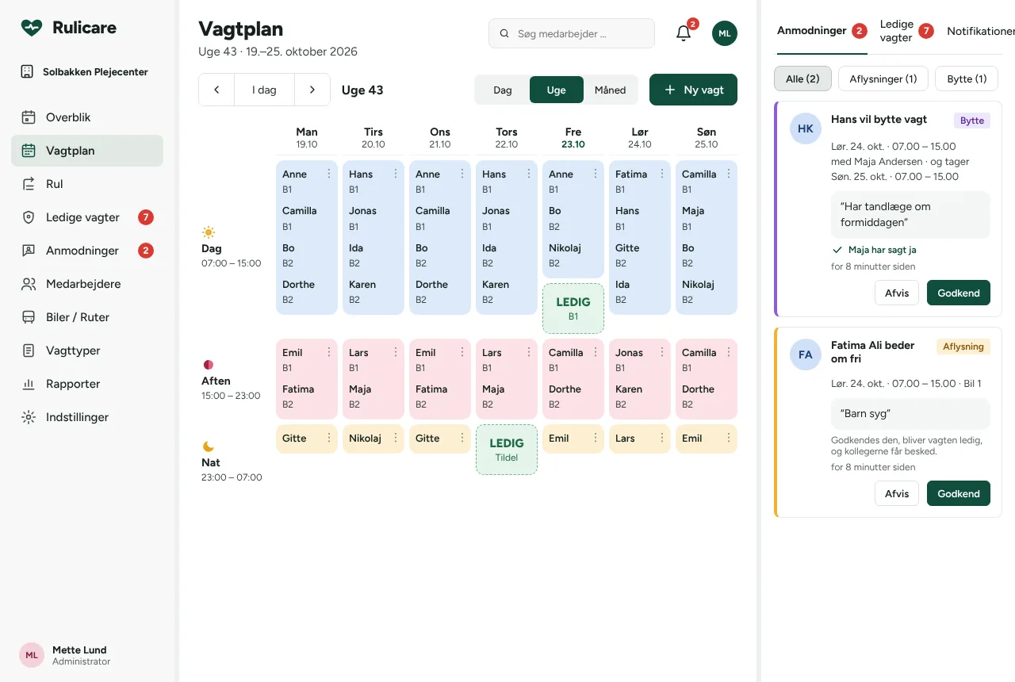Open the notifications bell icon
Screen dimensions: 1015x682
point(684,33)
